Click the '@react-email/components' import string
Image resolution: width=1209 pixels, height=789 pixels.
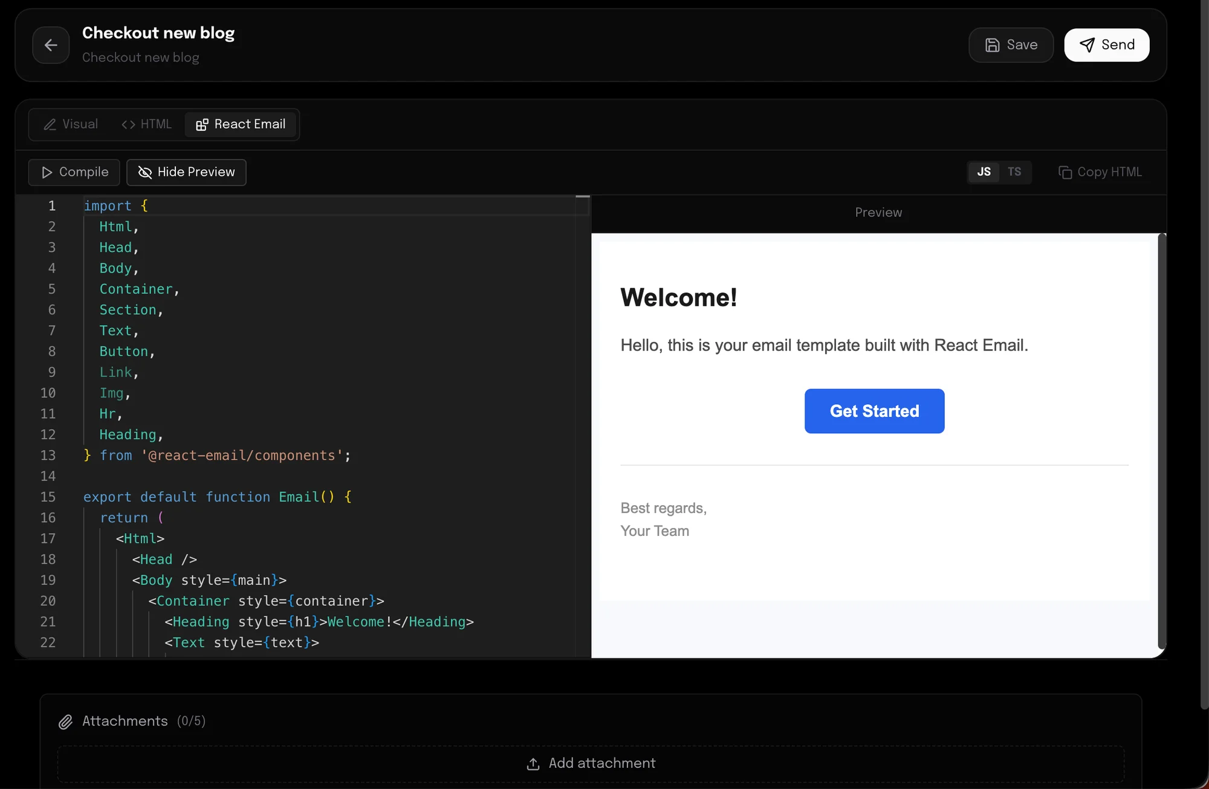[x=242, y=456]
